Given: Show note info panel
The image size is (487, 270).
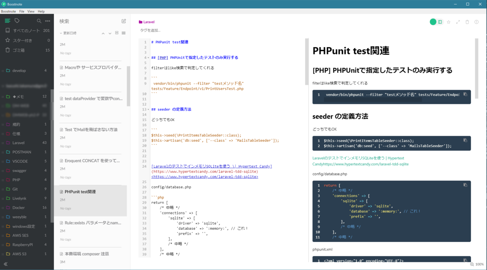Looking at the screenshot, I should tap(476, 22).
